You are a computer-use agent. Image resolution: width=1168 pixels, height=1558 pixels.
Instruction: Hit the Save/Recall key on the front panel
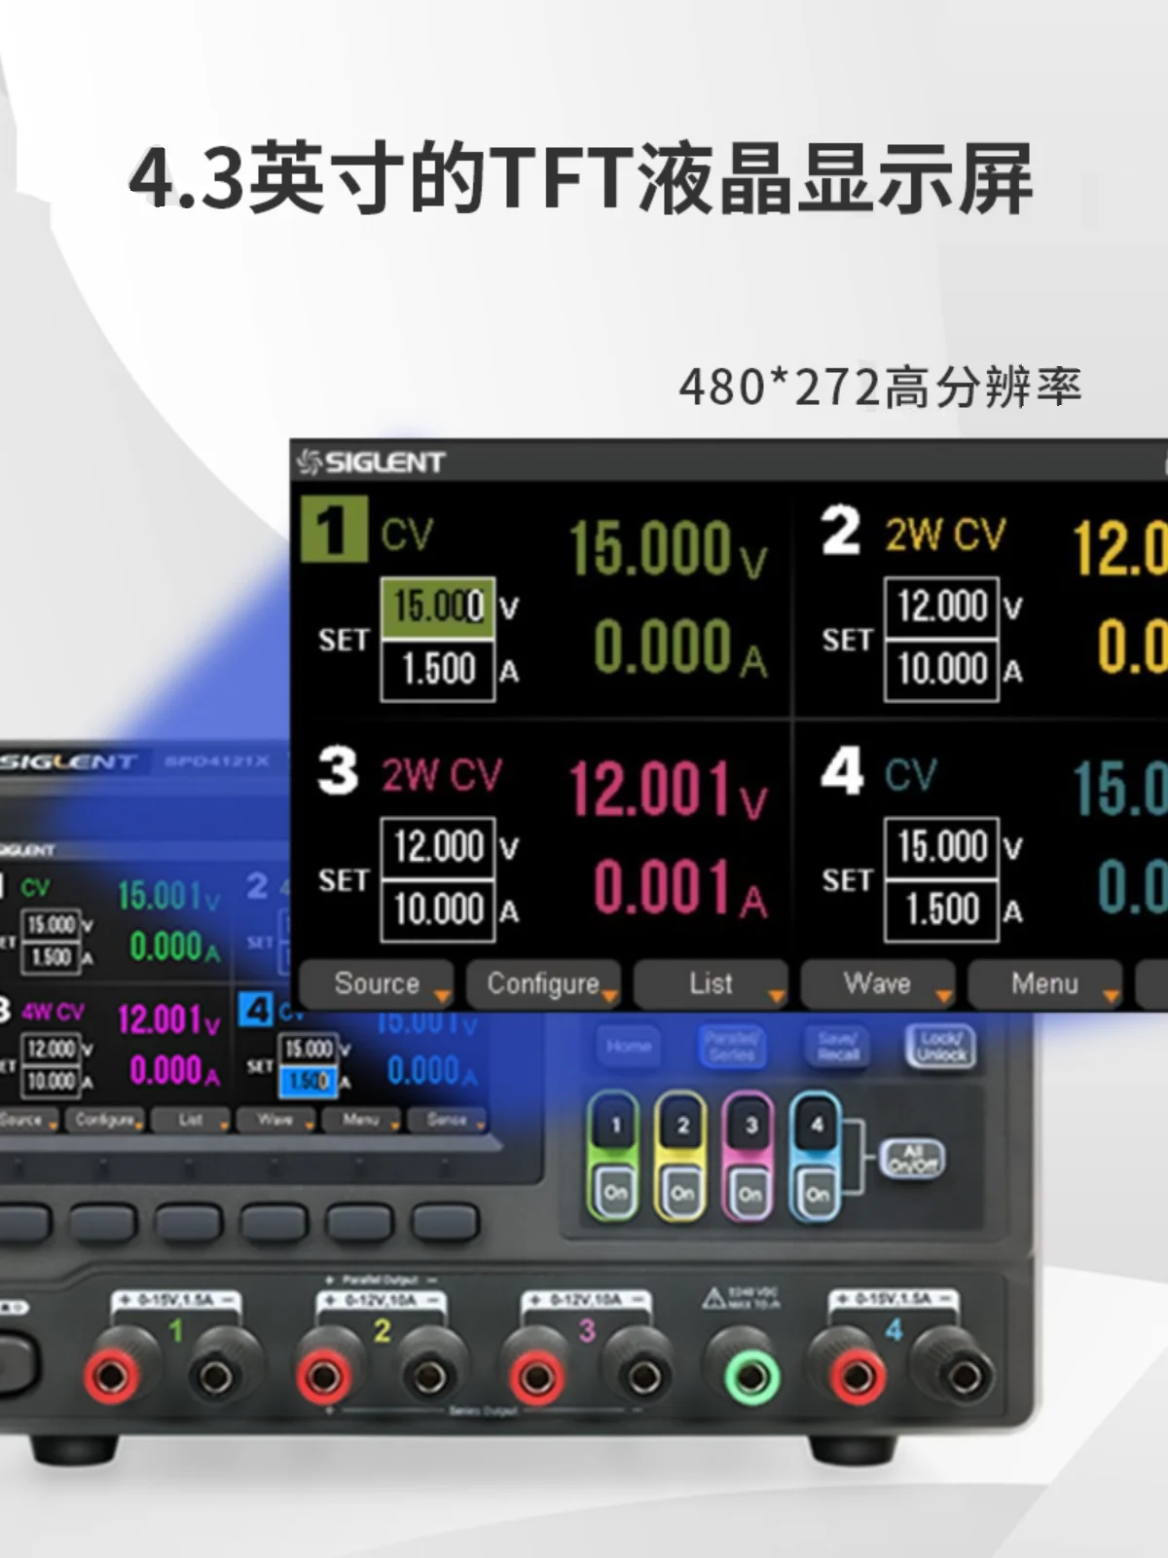click(838, 1047)
